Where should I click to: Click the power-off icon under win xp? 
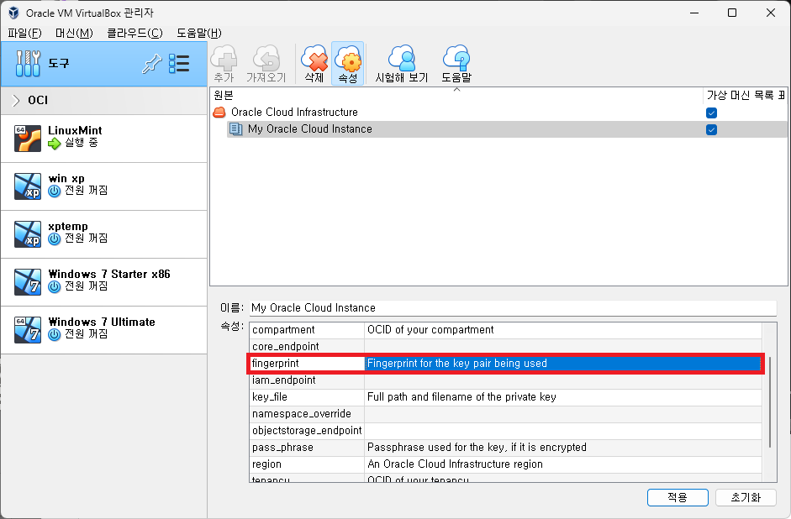coord(55,191)
